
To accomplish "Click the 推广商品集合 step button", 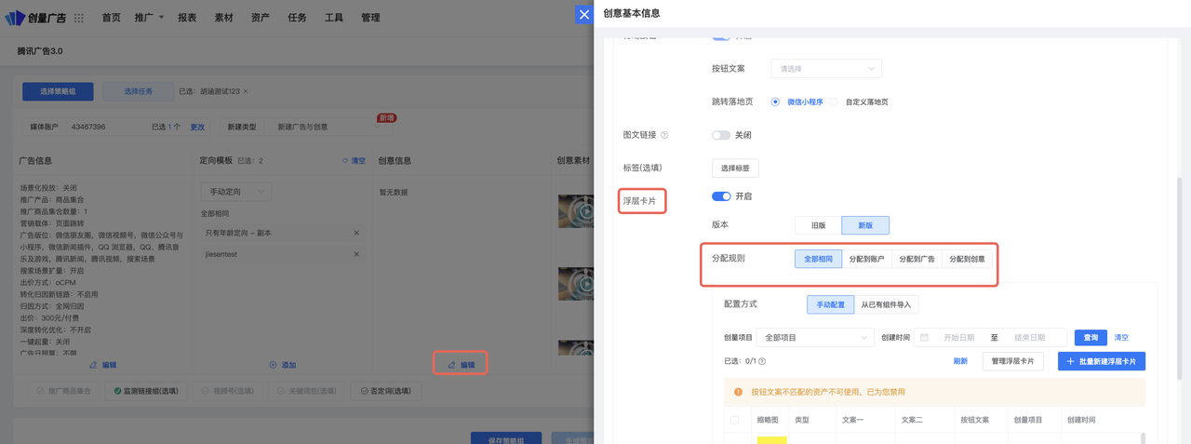I will tap(64, 391).
